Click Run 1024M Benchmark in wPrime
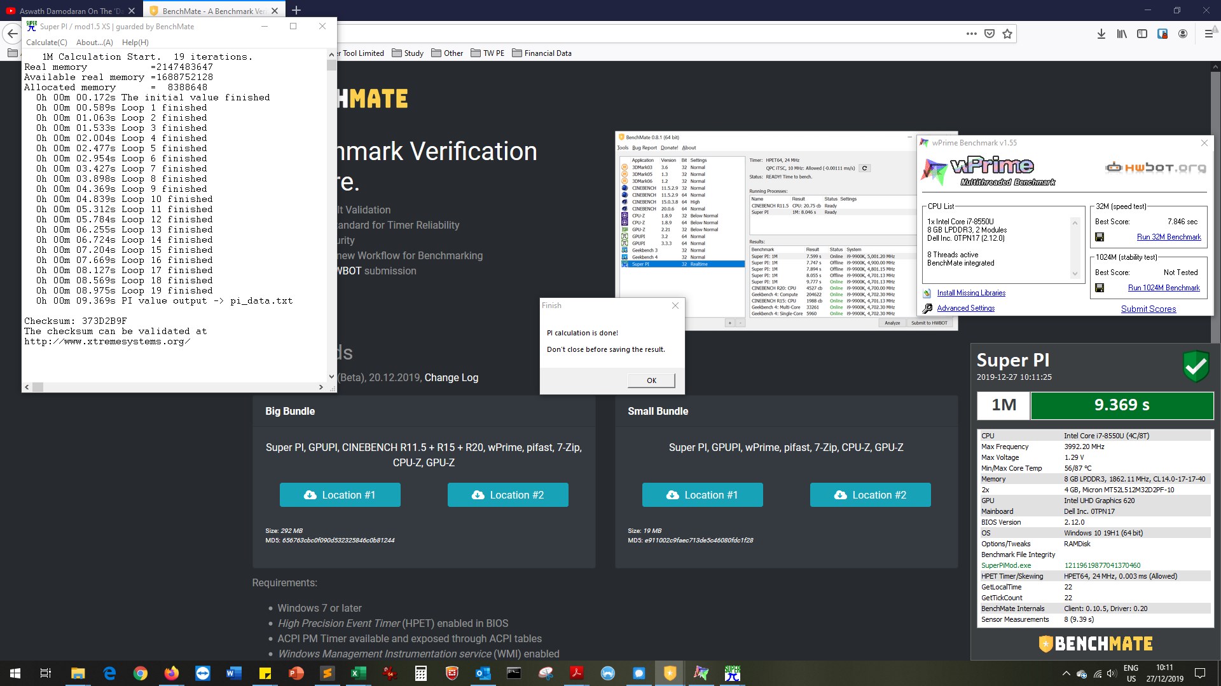The image size is (1221, 686). tap(1164, 288)
